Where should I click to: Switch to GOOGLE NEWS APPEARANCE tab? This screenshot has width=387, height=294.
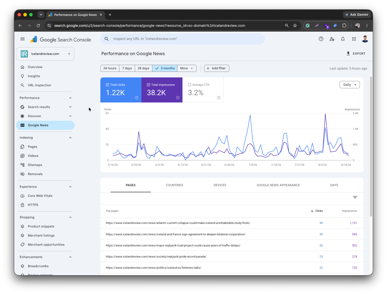pyautogui.click(x=278, y=185)
